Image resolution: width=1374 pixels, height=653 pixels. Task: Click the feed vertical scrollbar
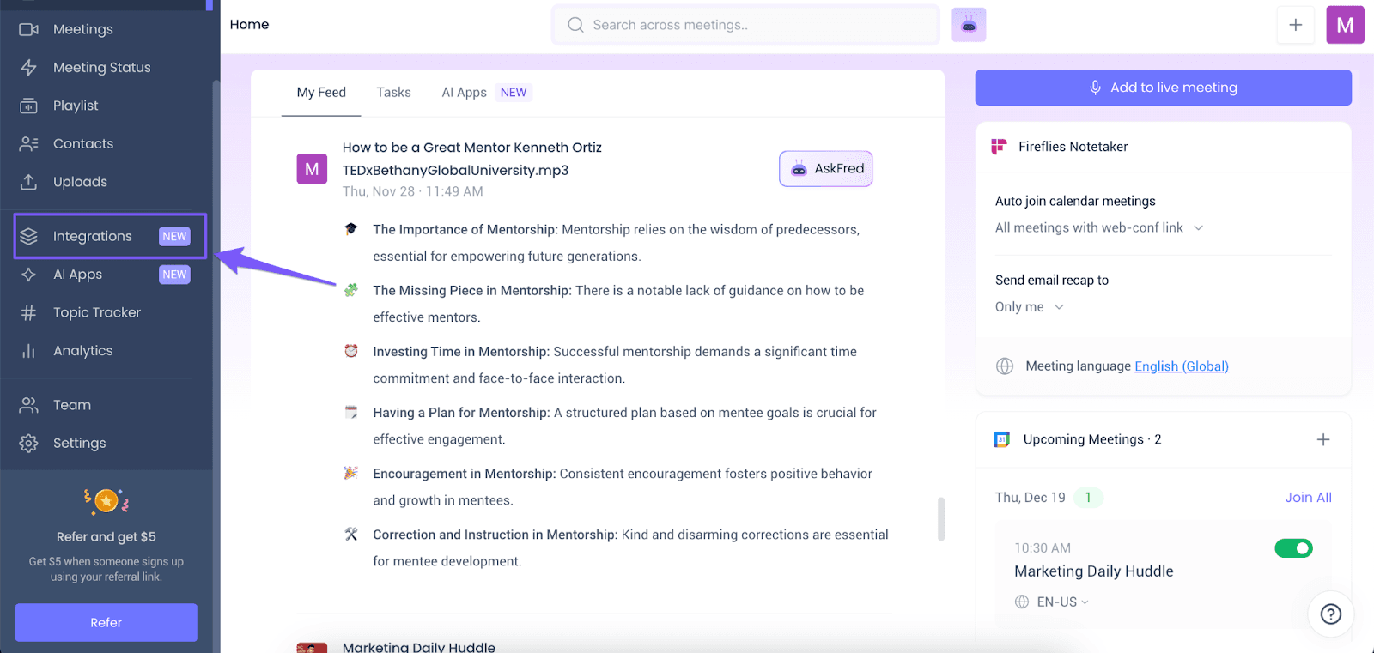941,519
